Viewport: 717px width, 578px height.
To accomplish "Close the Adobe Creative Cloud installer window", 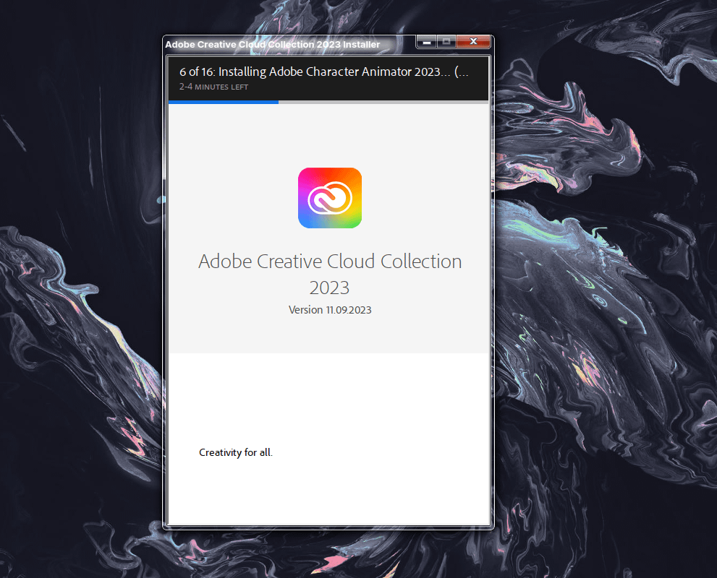I will (x=474, y=42).
